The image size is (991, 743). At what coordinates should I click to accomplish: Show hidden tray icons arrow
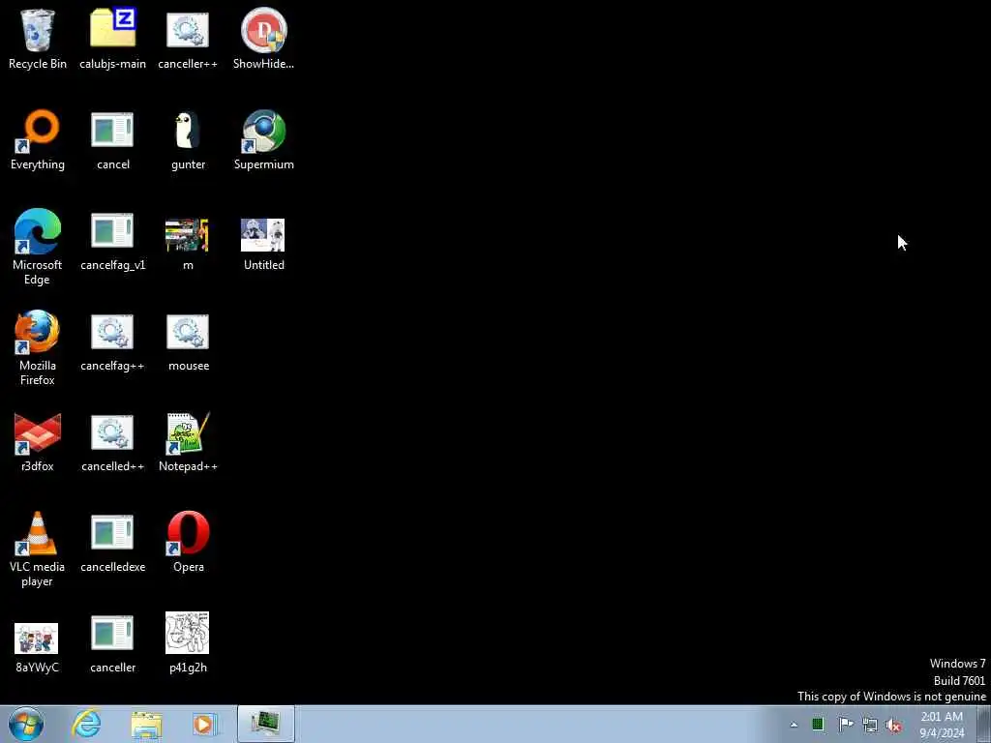794,724
